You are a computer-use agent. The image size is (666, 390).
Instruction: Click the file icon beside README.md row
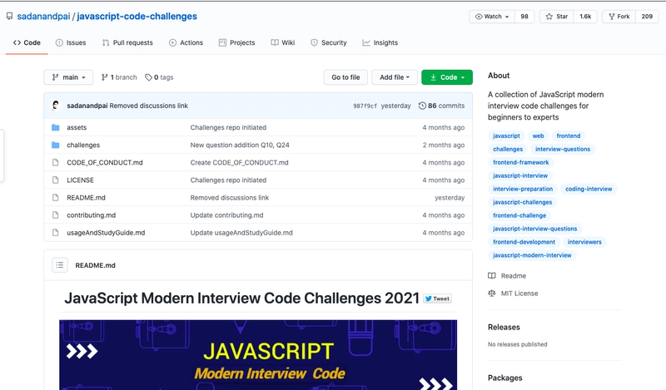(55, 197)
